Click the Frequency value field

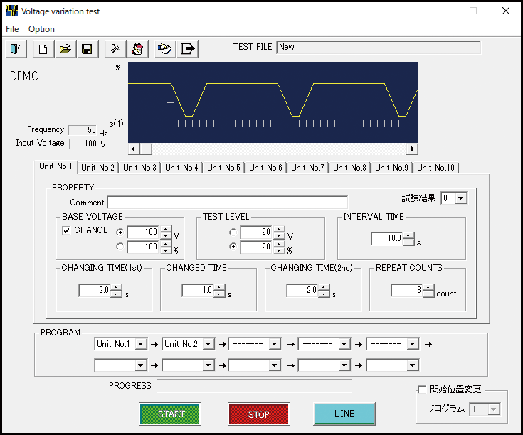(83, 130)
